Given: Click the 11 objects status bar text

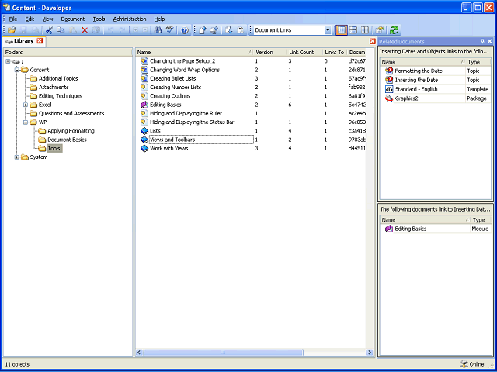Looking at the screenshot, I should (x=17, y=364).
